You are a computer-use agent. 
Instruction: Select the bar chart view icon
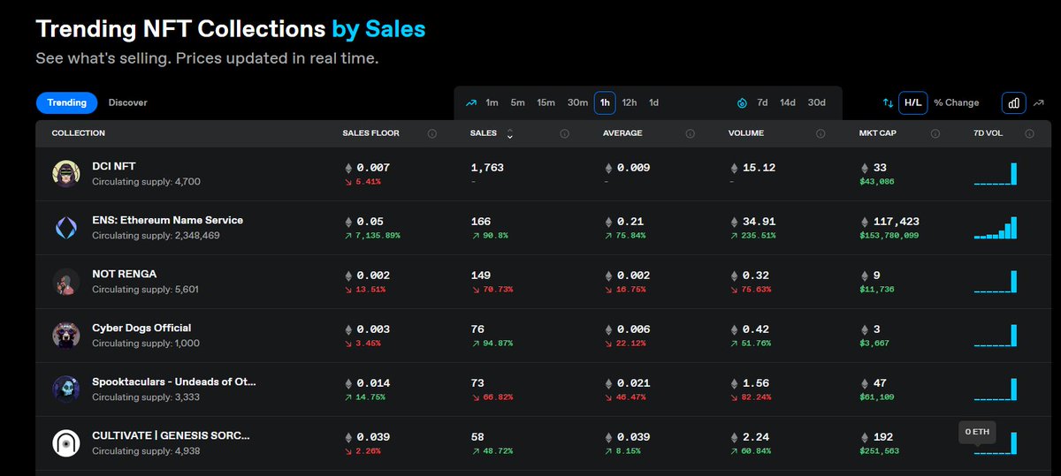click(1014, 103)
